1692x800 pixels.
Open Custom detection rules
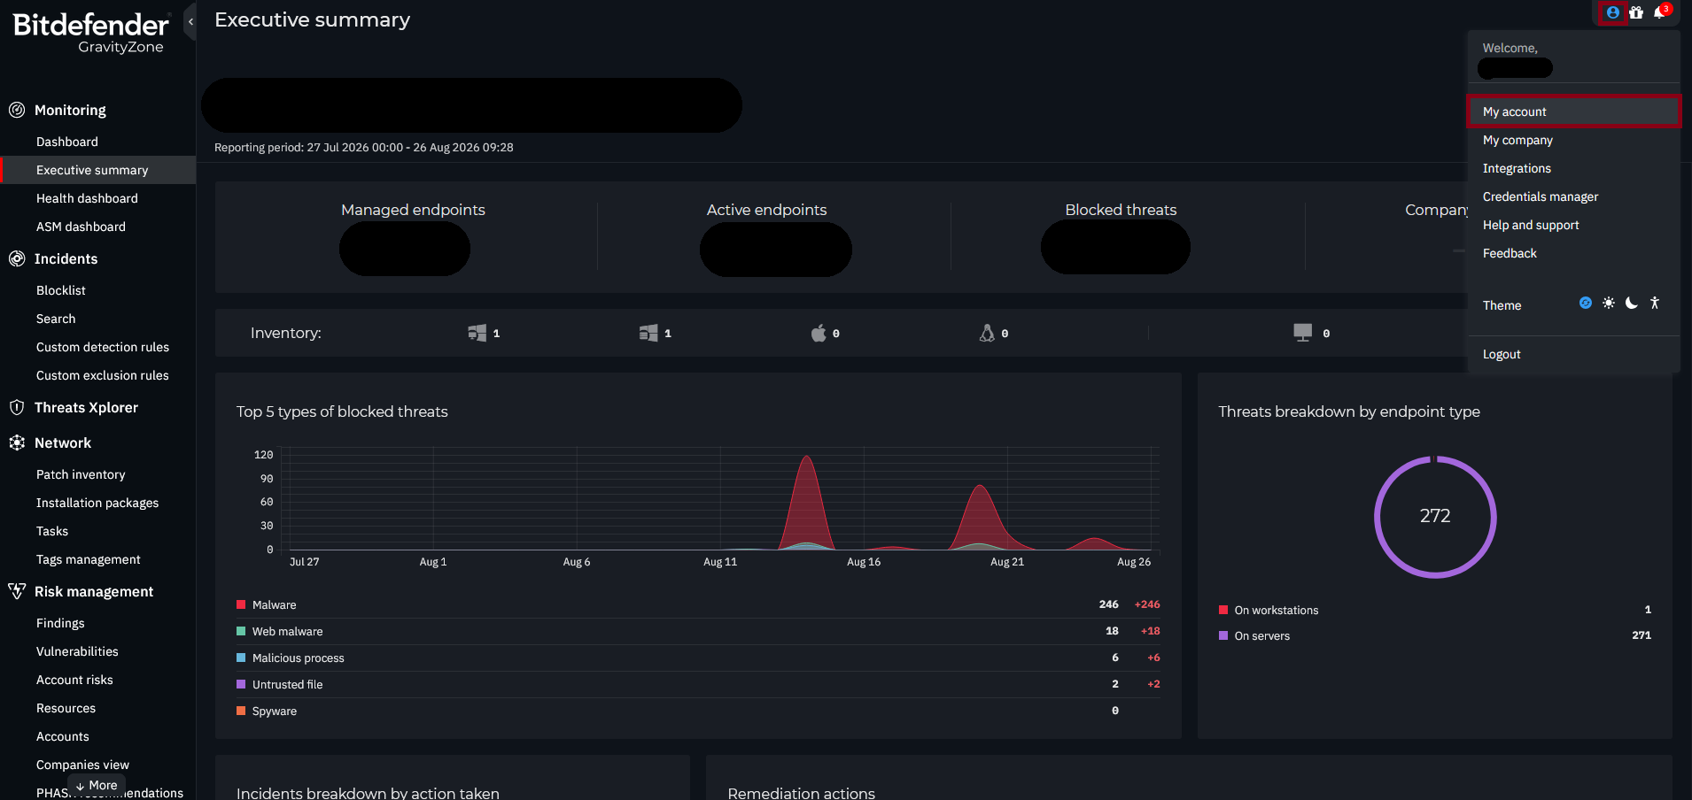[x=103, y=347]
